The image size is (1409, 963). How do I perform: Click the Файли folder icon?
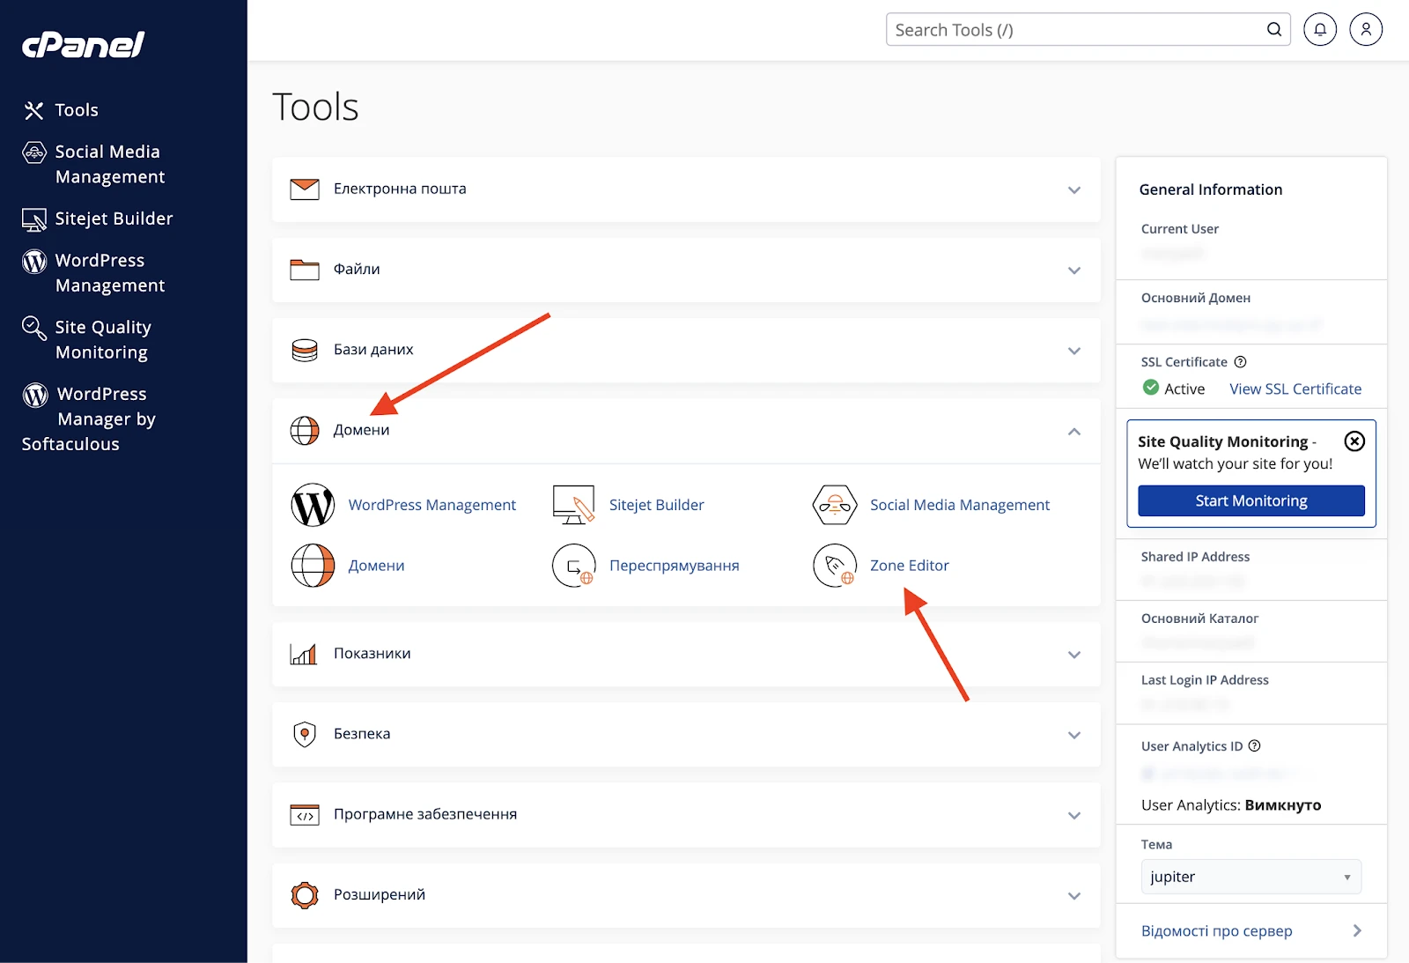click(x=305, y=270)
